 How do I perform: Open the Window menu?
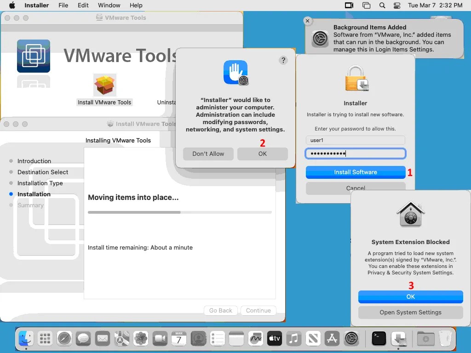point(109,6)
